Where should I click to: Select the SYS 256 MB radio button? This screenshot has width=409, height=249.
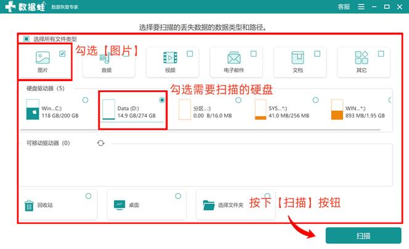pos(315,100)
